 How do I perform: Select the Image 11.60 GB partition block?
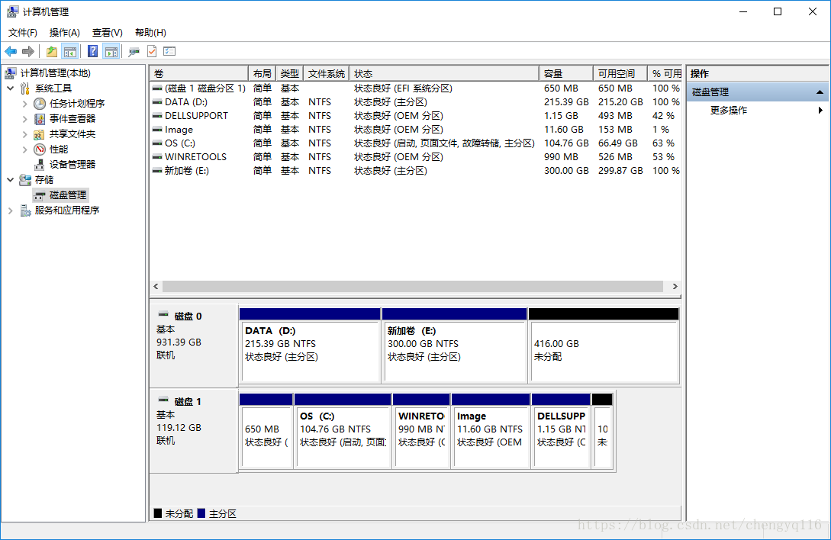491,431
